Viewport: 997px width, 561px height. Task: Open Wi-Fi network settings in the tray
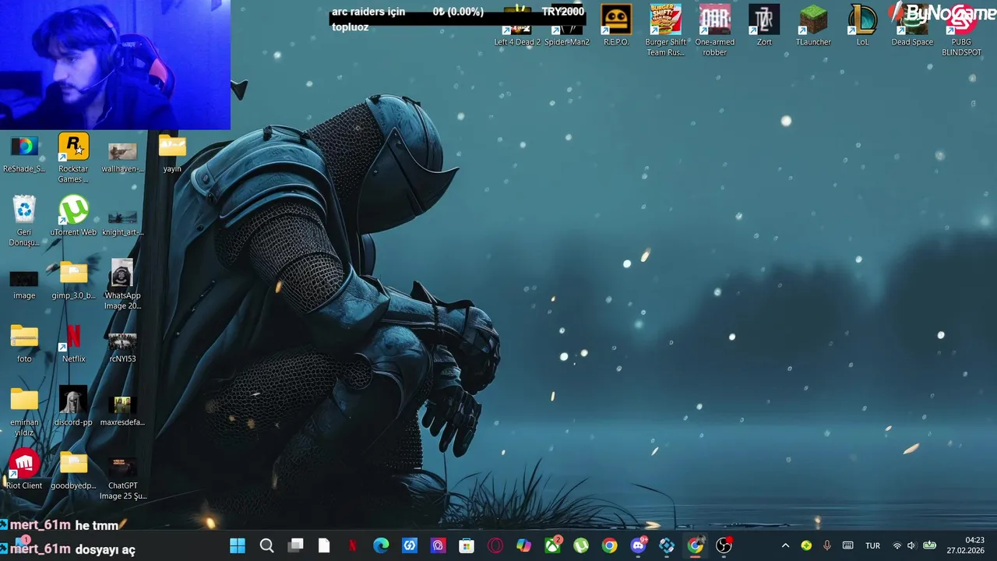897,545
